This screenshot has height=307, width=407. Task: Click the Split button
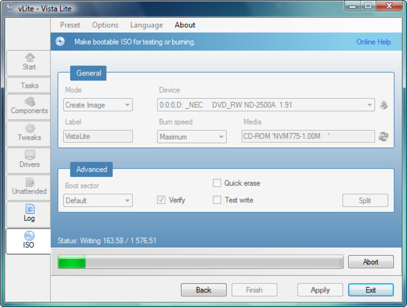[365, 201]
